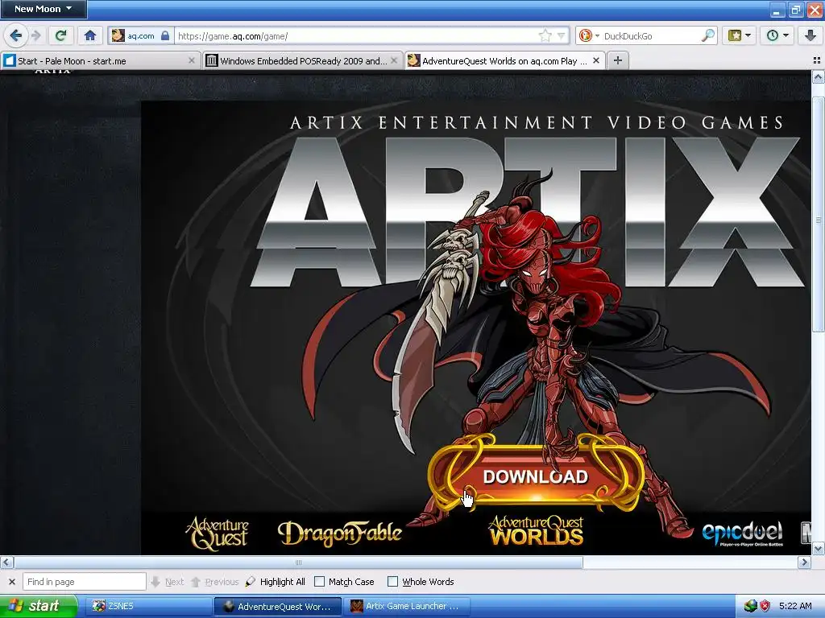This screenshot has width=825, height=618.
Task: Click the aq.com site identity badge
Action: pyautogui.click(x=140, y=35)
